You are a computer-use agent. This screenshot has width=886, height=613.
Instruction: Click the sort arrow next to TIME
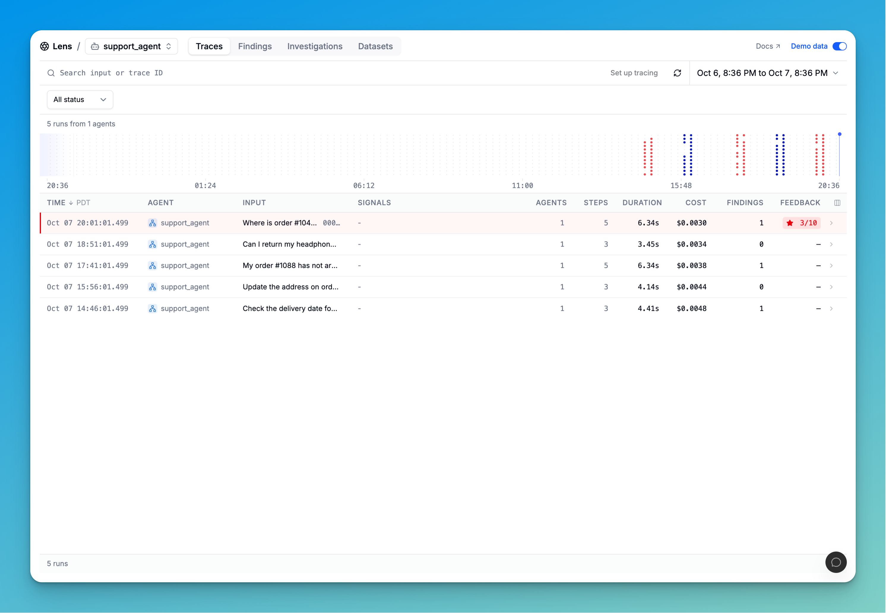(x=71, y=203)
